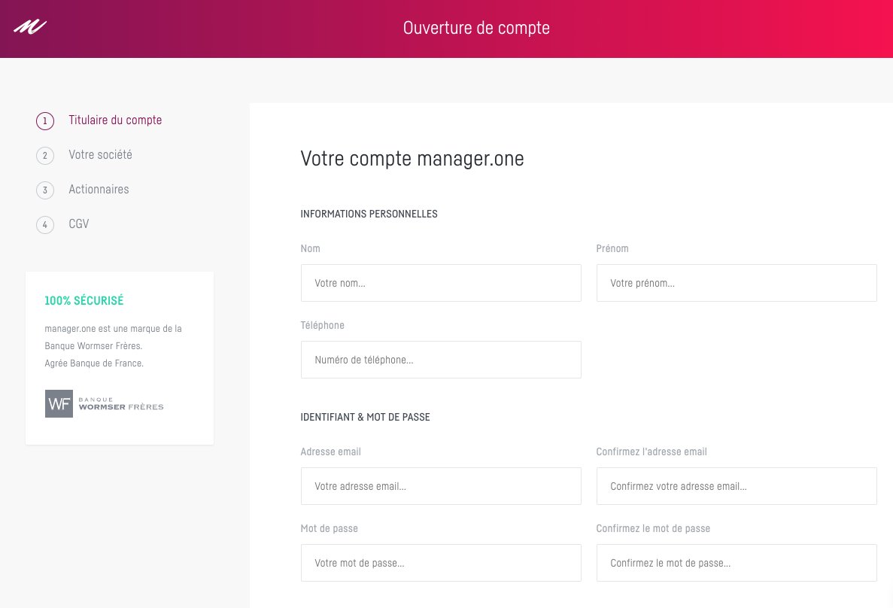The height and width of the screenshot is (608, 893).
Task: Focus the Confirmez le mot de passe field
Action: (x=737, y=563)
